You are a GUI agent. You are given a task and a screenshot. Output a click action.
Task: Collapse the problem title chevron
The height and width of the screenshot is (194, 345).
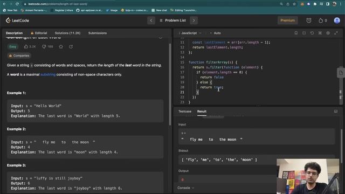click(161, 37)
